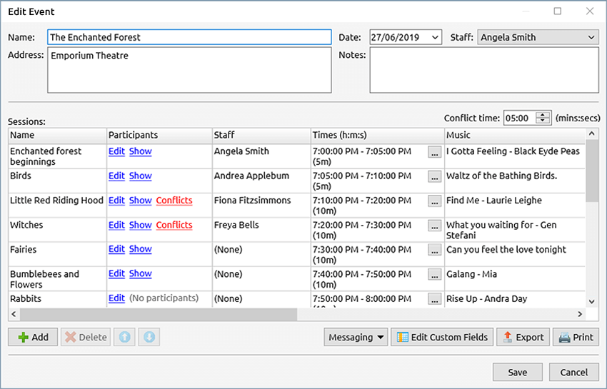Viewport: 607px width, 389px height.
Task: Click the Print button with printer icon
Action: [576, 337]
